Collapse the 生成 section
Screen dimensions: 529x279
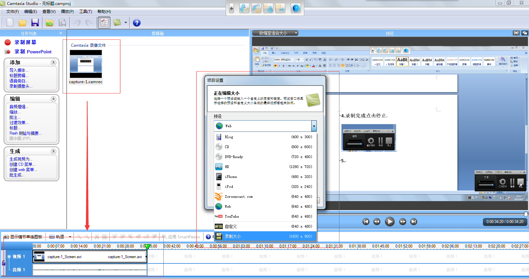tap(53, 151)
